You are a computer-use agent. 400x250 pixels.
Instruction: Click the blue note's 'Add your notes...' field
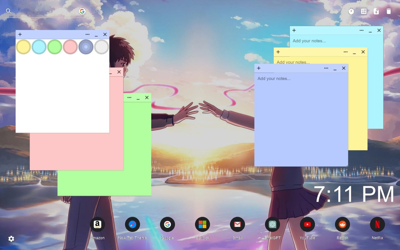click(301, 119)
